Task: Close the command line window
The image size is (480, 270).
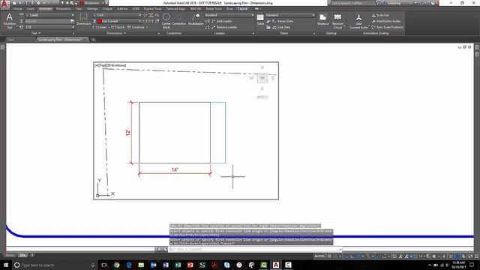Action: (159, 250)
